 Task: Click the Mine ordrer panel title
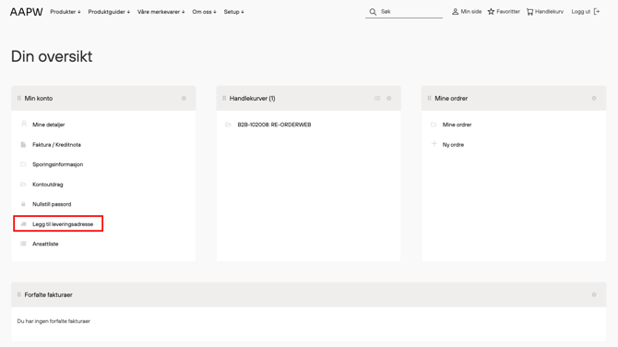pyautogui.click(x=451, y=98)
